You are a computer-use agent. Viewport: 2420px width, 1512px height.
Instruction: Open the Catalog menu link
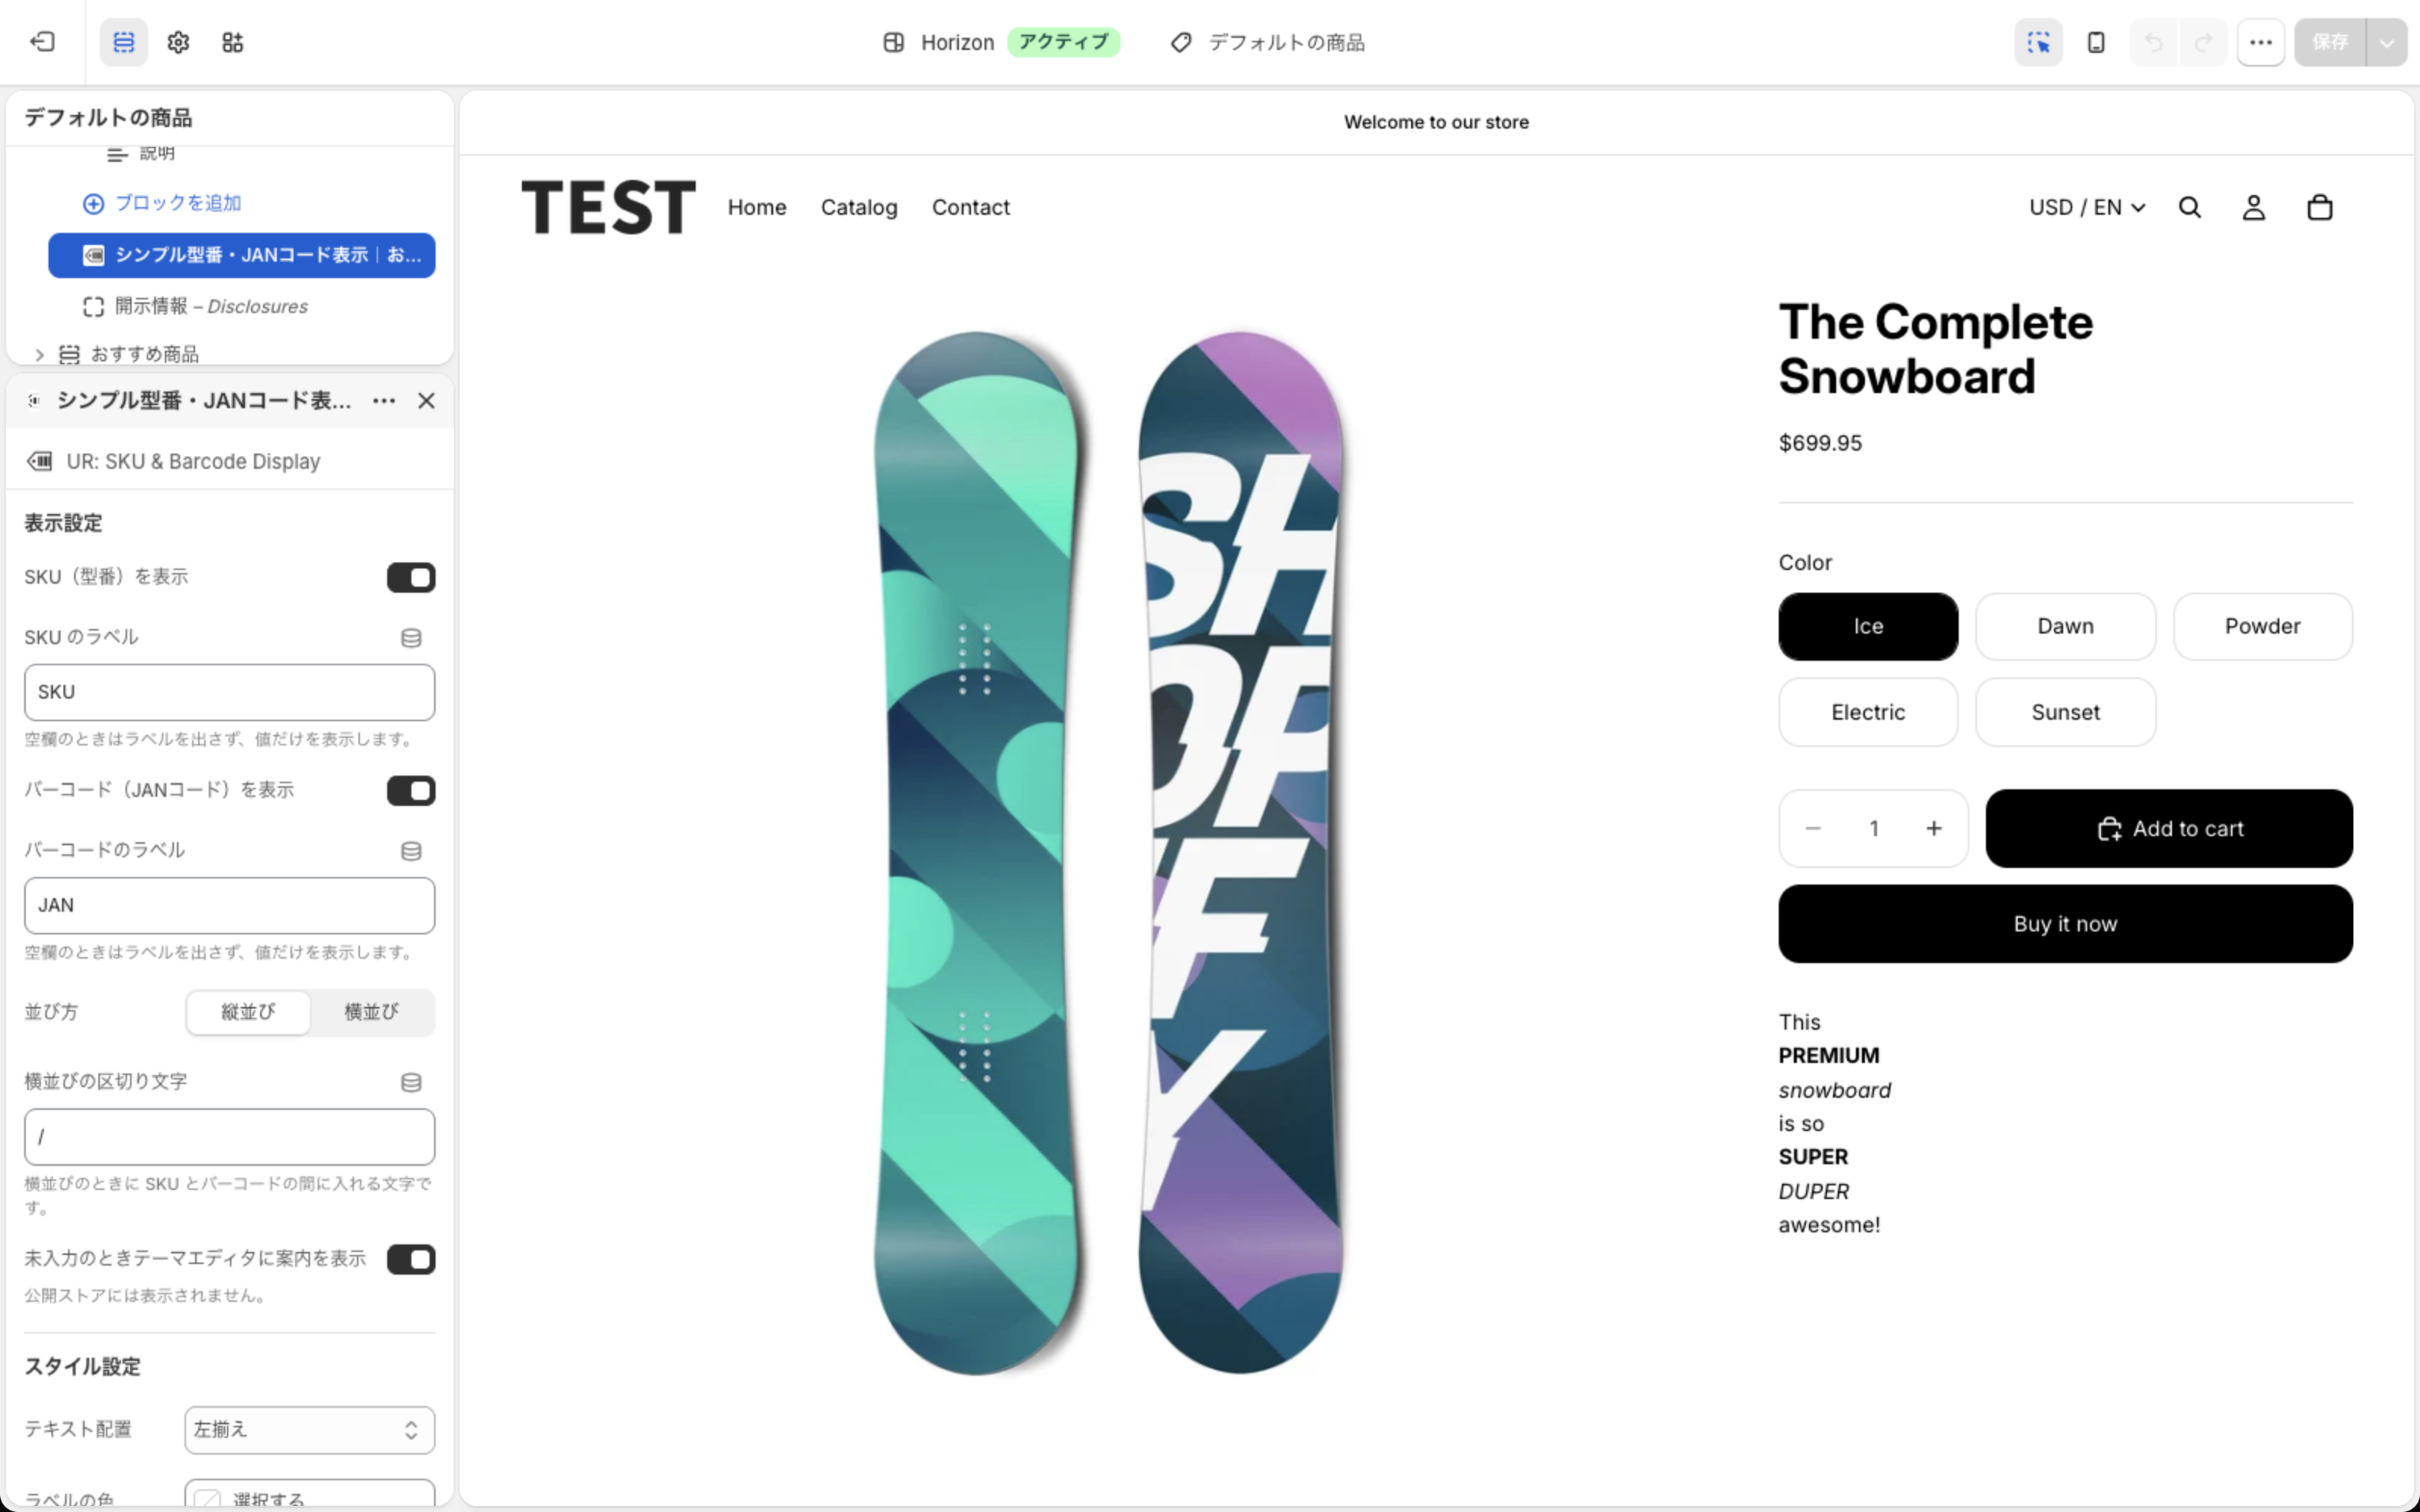tap(859, 207)
